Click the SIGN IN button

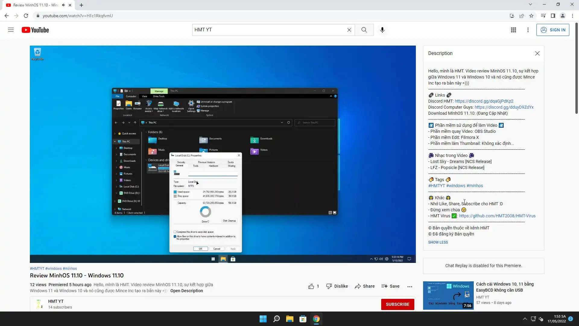pos(553,30)
